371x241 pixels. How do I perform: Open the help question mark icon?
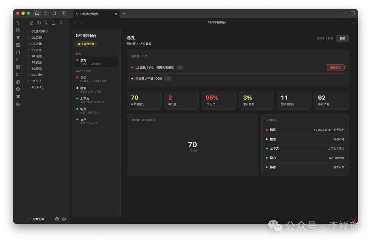[57, 219]
